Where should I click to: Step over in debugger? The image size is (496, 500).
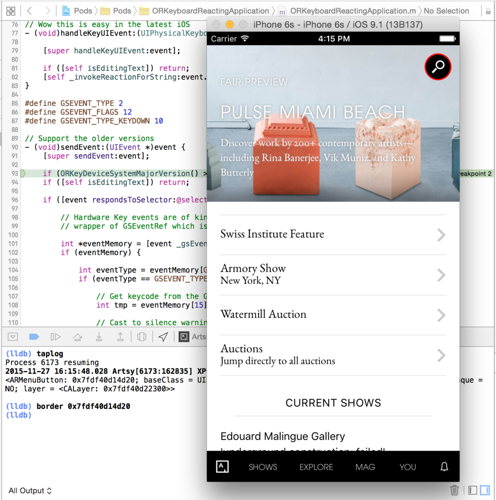click(x=78, y=337)
